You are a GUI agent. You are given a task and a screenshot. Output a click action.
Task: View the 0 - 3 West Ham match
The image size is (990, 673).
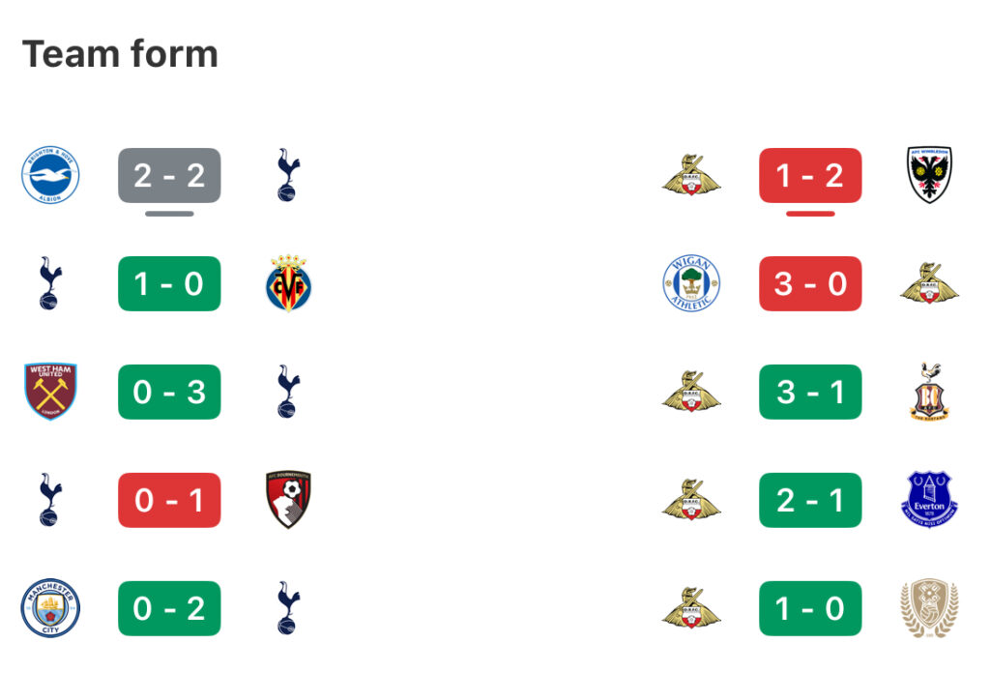coord(169,392)
